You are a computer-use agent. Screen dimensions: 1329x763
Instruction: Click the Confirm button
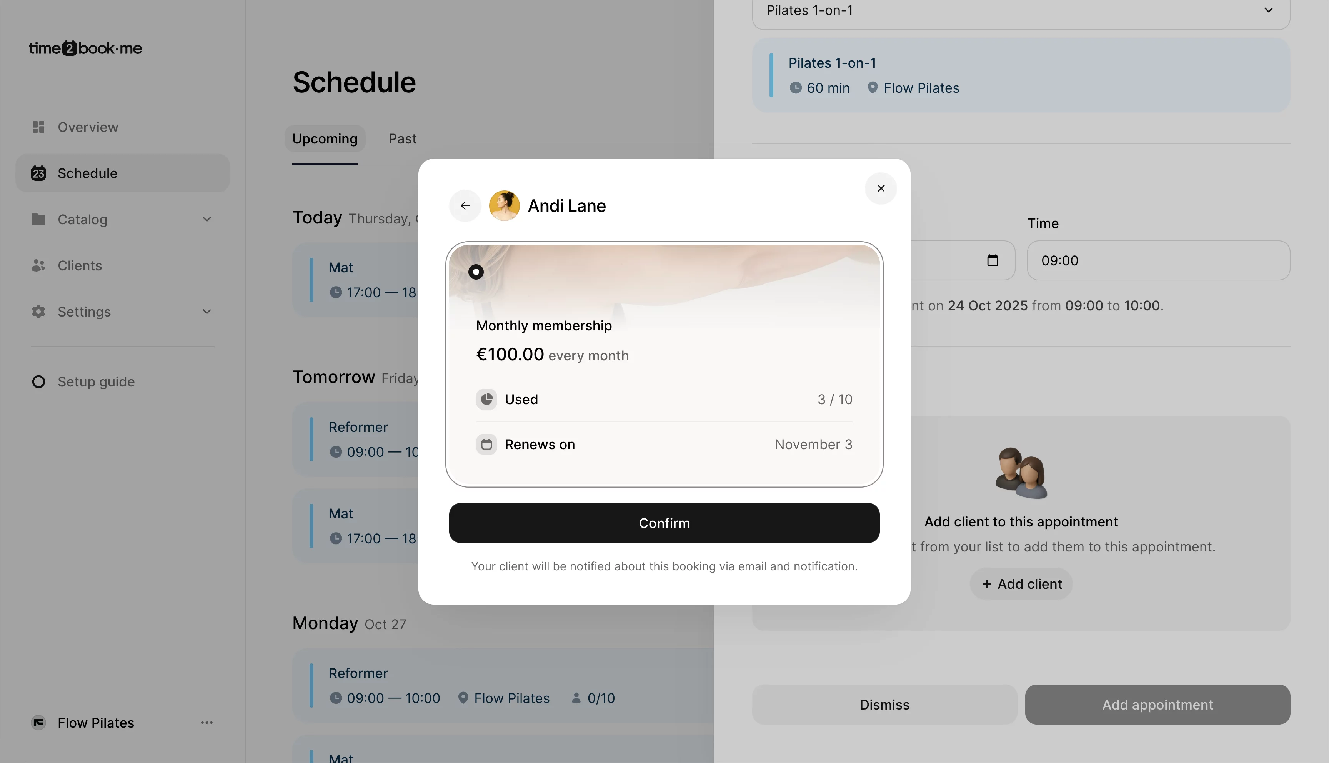click(x=663, y=523)
